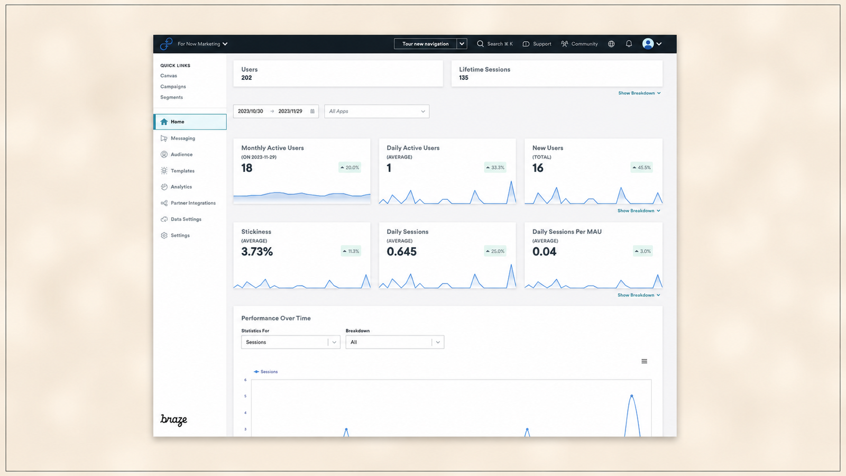This screenshot has width=846, height=476.
Task: Click the 33.3% change badge
Action: pos(495,168)
